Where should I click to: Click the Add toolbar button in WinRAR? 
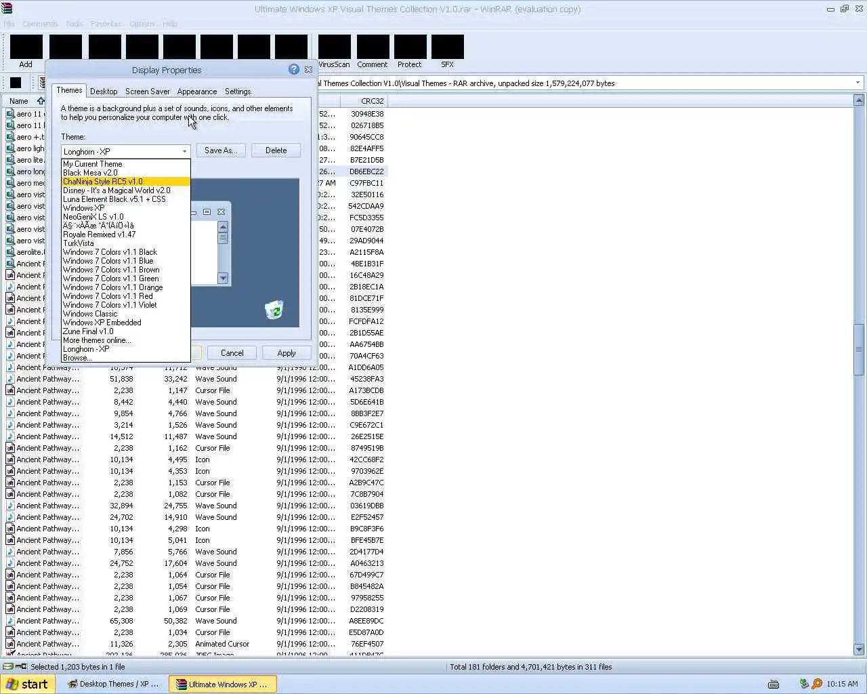[x=26, y=52]
